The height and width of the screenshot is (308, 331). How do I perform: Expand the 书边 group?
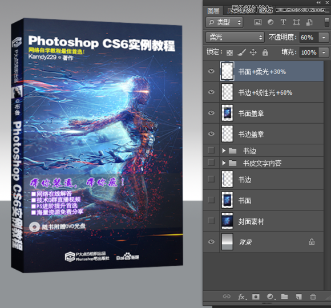point(224,151)
